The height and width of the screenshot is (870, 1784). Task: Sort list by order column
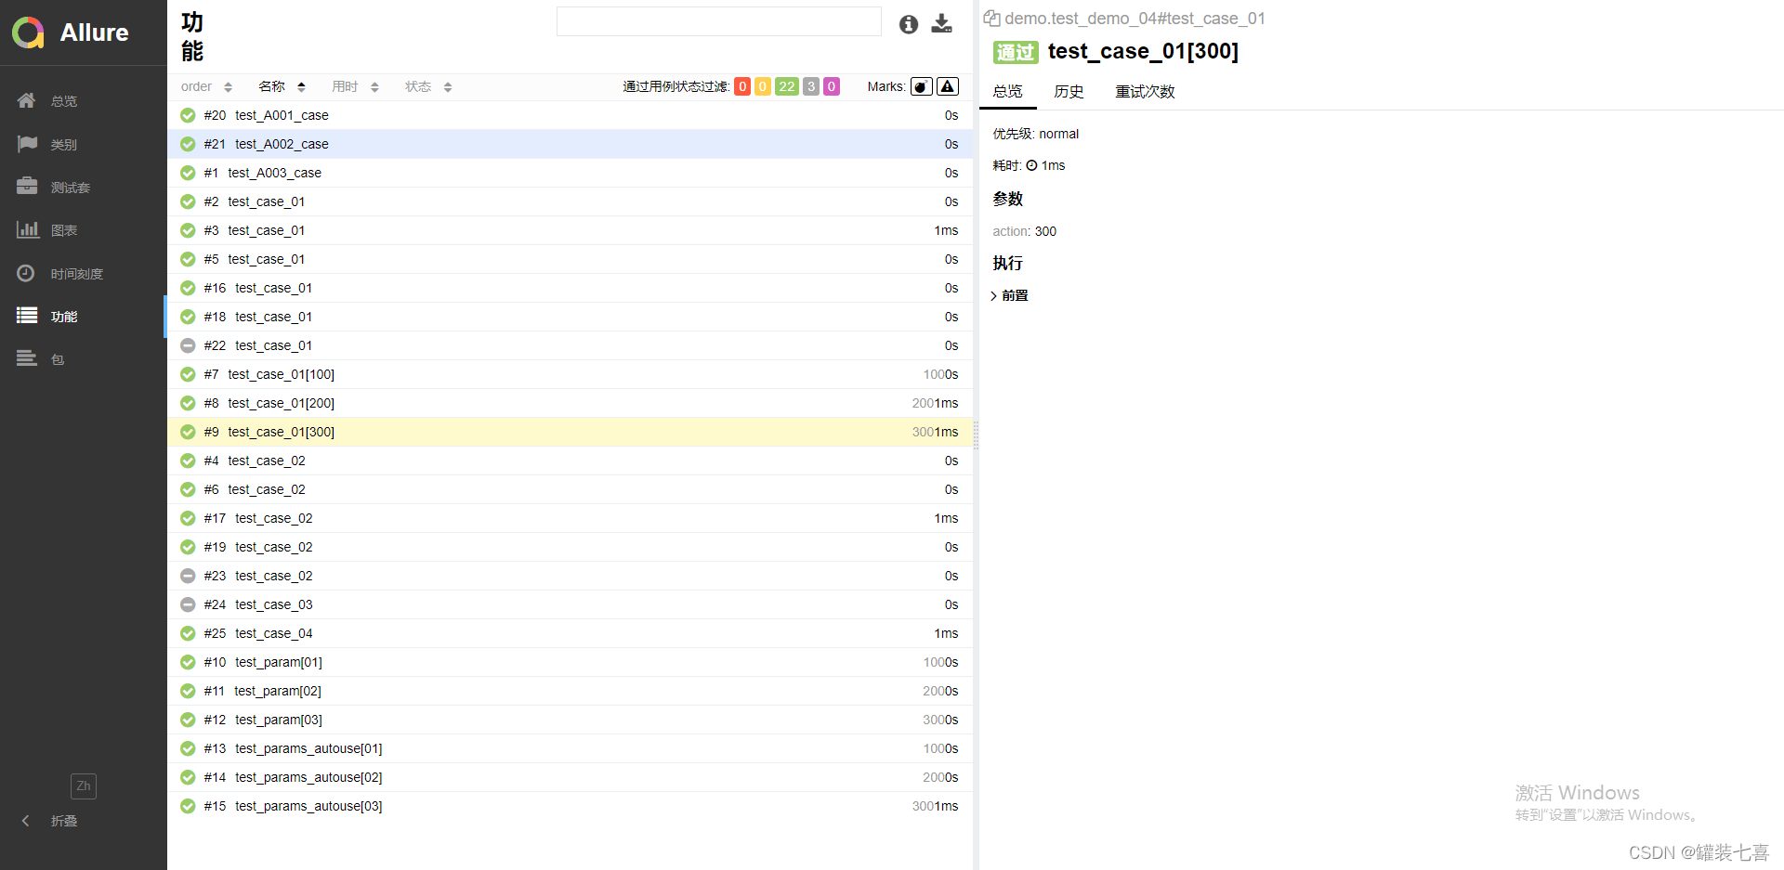(206, 86)
